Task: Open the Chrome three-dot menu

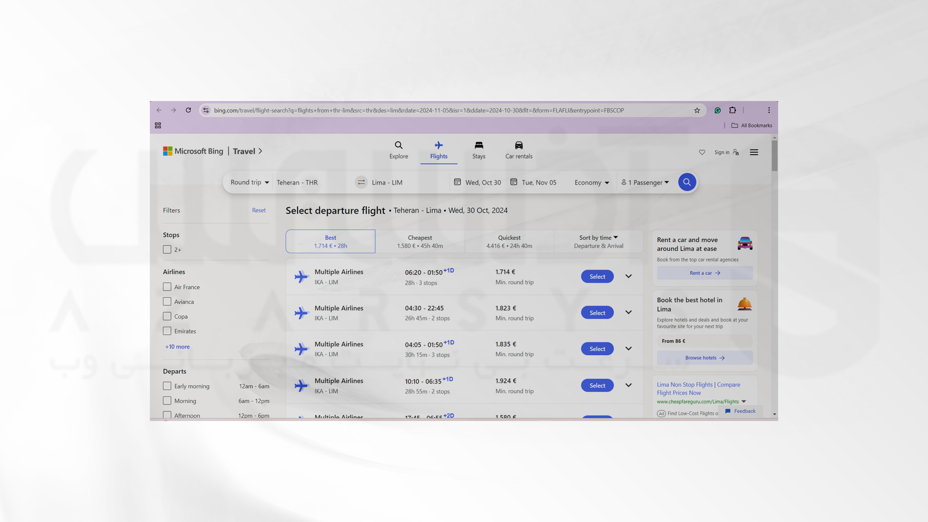Action: [769, 110]
